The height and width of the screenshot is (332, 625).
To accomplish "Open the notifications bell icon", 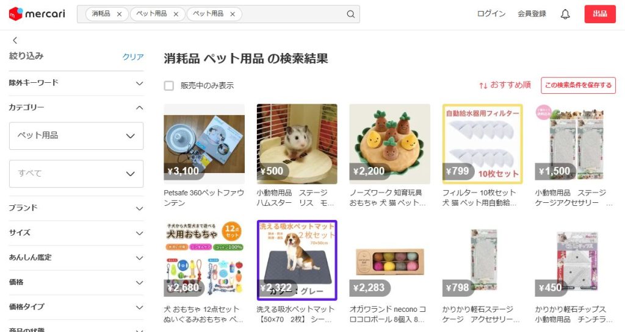I will pos(565,14).
